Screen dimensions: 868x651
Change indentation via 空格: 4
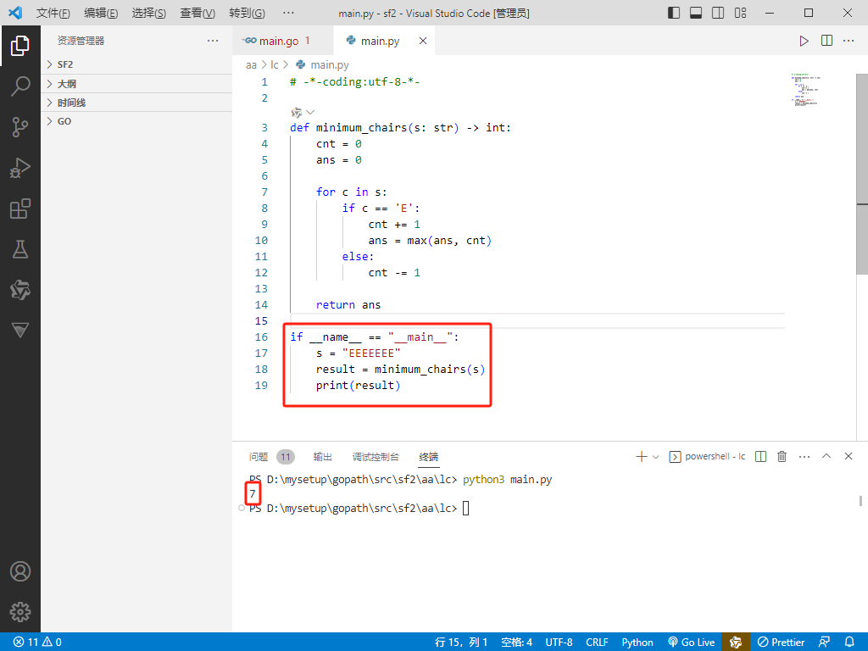coord(516,643)
